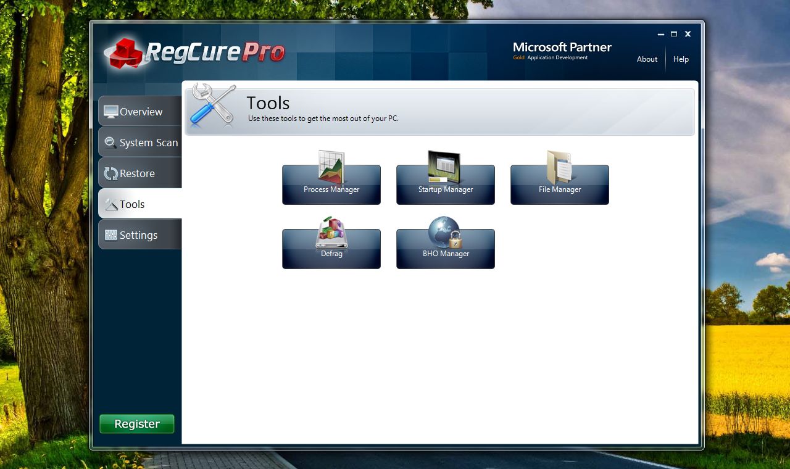Viewport: 790px width, 469px height.
Task: Click the Startup Manager window icon
Action: [x=444, y=167]
